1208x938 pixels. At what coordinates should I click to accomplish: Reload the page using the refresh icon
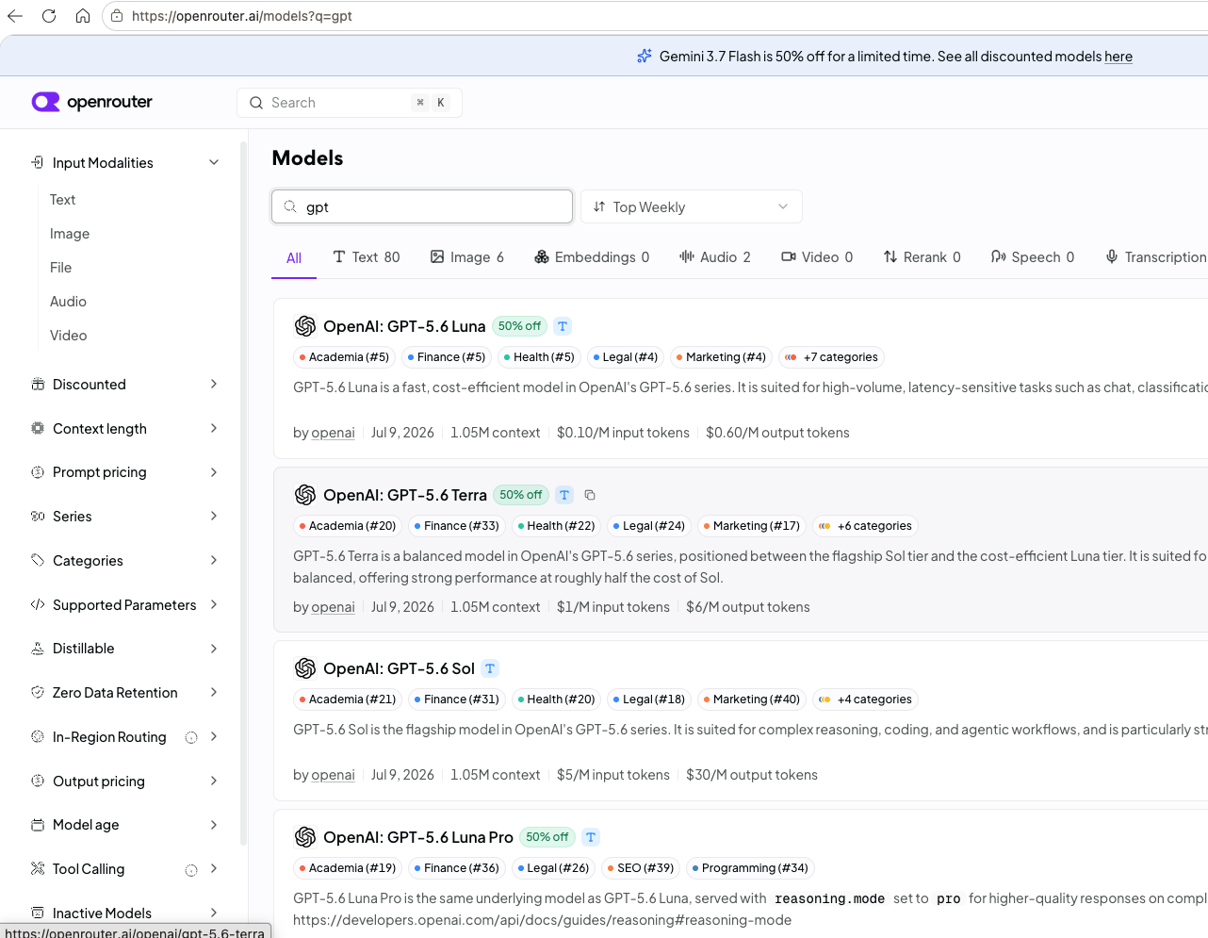[x=49, y=16]
